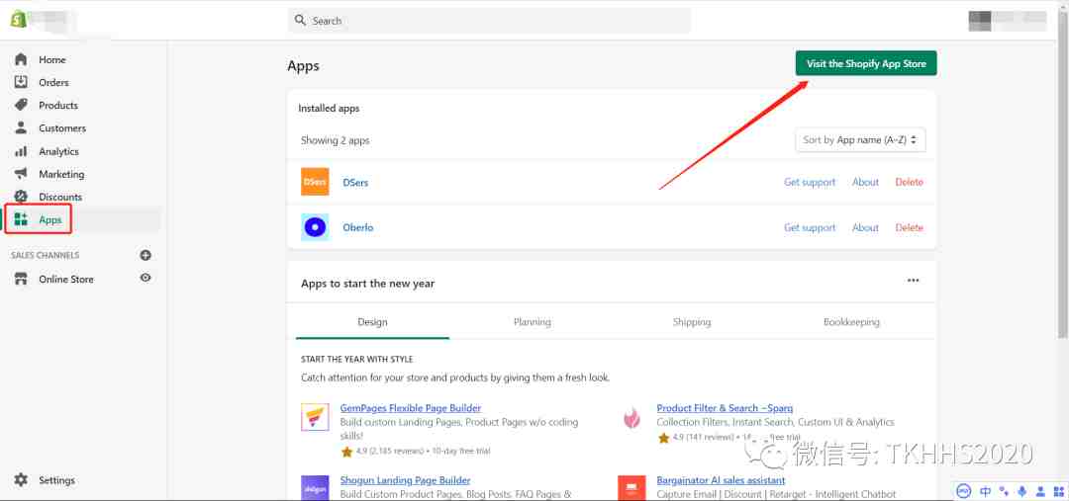The image size is (1069, 501).
Task: Click the circular logo icon in IME bar
Action: pyautogui.click(x=964, y=491)
